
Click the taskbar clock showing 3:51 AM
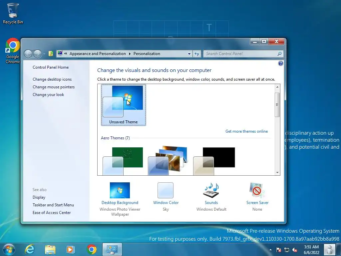pyautogui.click(x=311, y=250)
